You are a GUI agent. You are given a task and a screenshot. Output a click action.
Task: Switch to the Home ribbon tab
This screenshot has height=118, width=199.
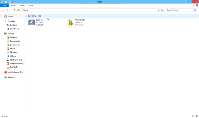click(x=13, y=5)
